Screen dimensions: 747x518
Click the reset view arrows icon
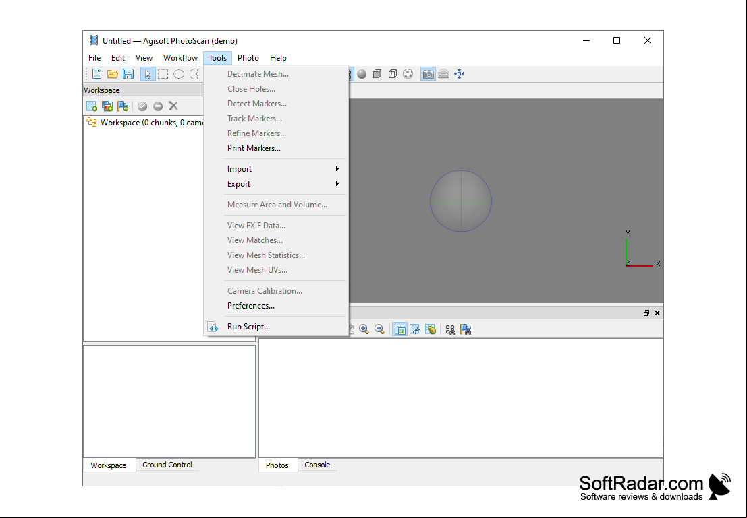460,73
